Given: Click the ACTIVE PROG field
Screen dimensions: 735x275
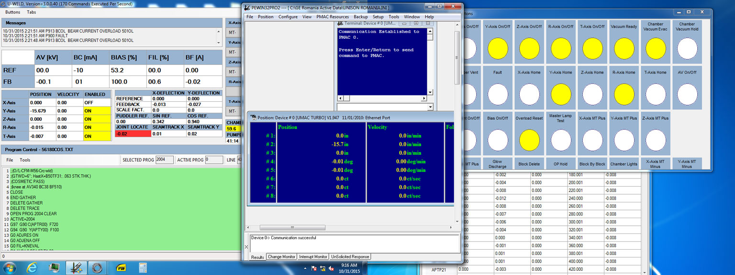Looking at the screenshot, I should [x=214, y=159].
